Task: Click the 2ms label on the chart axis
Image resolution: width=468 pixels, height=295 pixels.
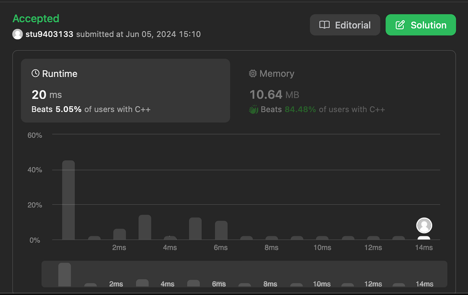Action: (x=119, y=247)
